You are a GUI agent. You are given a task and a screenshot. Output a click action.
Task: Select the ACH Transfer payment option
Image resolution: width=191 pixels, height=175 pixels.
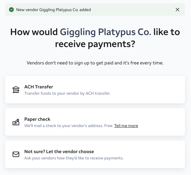[x=95, y=90]
